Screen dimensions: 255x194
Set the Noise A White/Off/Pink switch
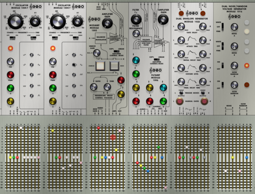222,27
